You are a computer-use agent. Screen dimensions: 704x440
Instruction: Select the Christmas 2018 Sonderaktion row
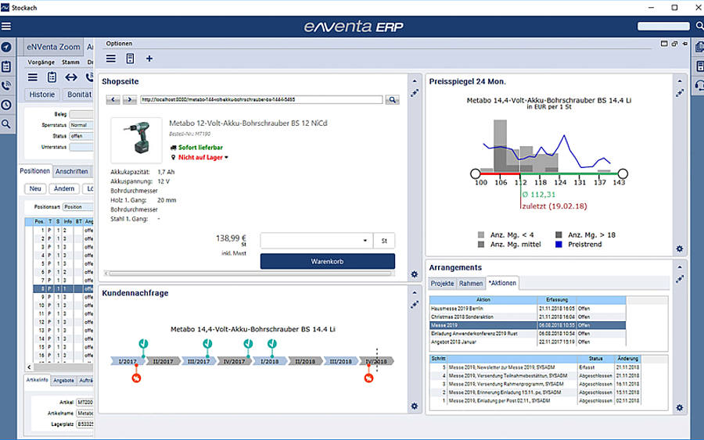tap(527, 317)
